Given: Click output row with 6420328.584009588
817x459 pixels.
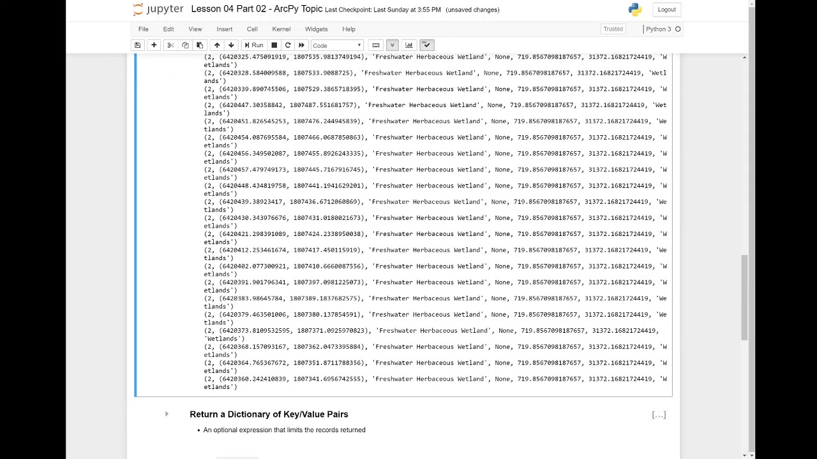Looking at the screenshot, I should tap(435, 76).
